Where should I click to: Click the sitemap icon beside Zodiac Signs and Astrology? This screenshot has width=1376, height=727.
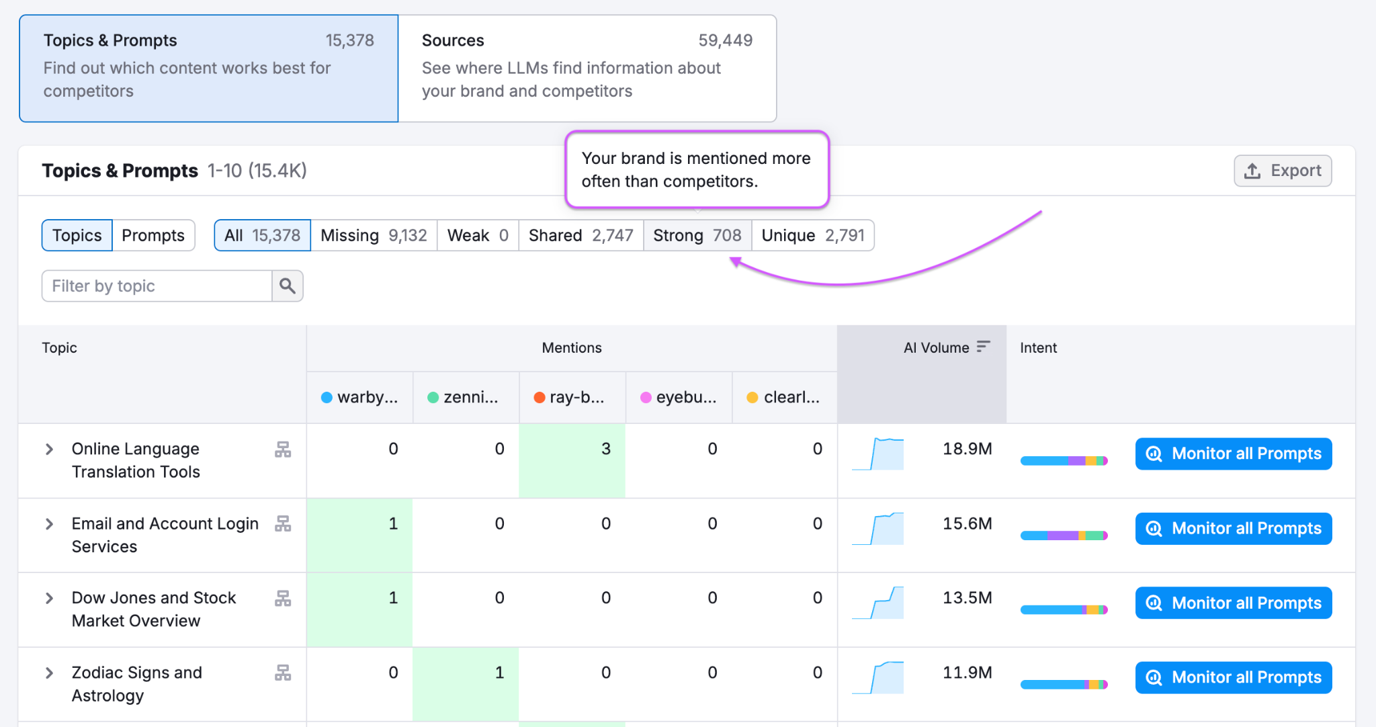click(x=283, y=673)
